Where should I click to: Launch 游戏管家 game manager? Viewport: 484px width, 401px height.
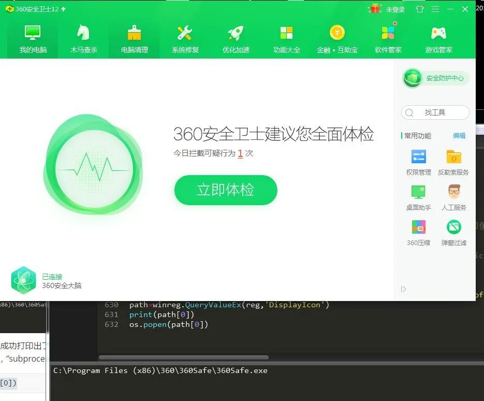pyautogui.click(x=438, y=37)
